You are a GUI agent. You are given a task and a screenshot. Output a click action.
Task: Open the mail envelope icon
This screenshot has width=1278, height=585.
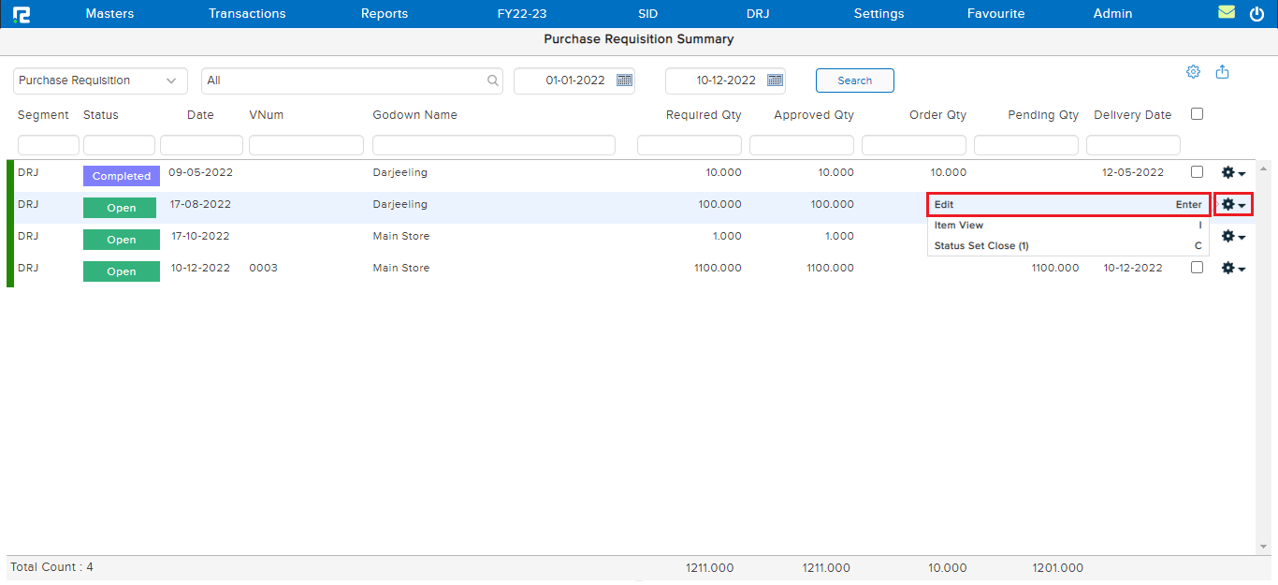pyautogui.click(x=1227, y=13)
